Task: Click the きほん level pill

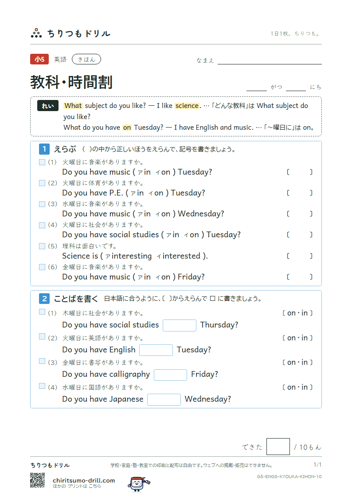Action: click(x=86, y=59)
